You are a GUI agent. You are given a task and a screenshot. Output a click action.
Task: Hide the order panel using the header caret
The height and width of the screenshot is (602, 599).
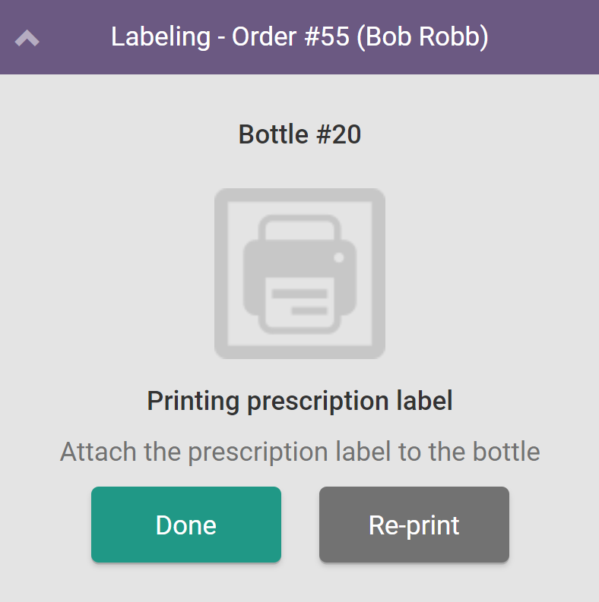27,38
